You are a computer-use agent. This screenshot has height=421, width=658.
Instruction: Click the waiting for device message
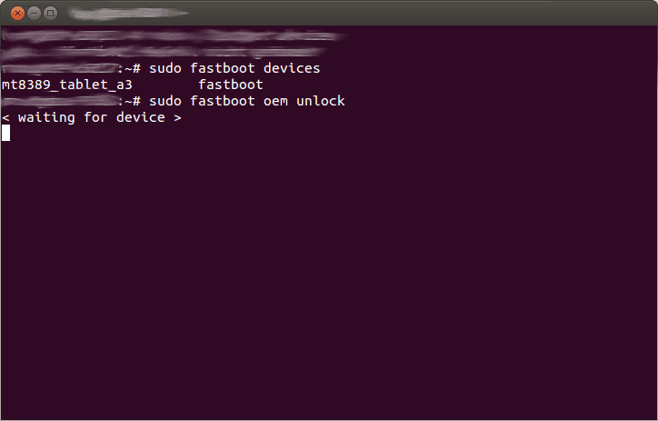point(92,117)
